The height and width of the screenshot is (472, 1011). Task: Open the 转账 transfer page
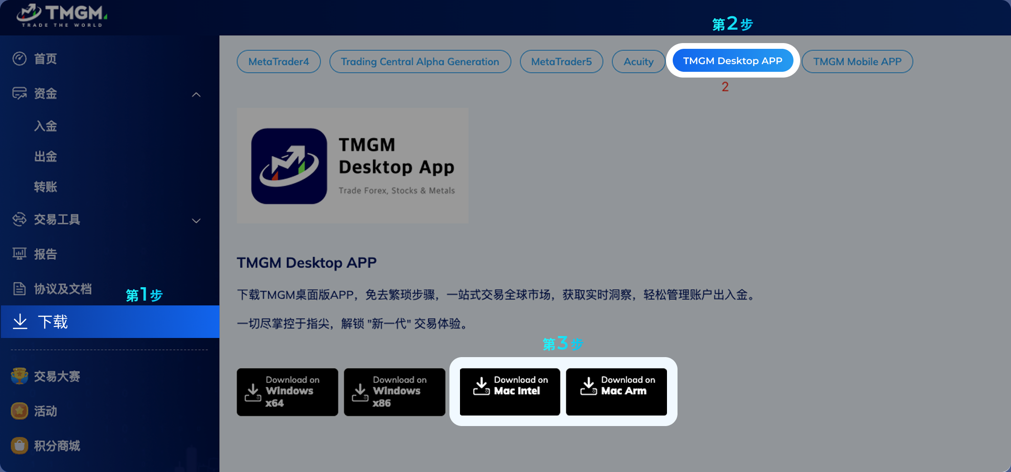coord(46,187)
